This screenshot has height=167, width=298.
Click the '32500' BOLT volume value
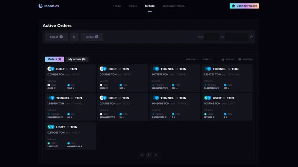coord(103,88)
